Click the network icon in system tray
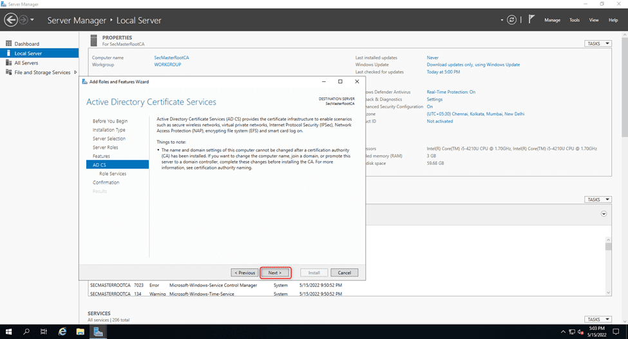 tap(572, 332)
